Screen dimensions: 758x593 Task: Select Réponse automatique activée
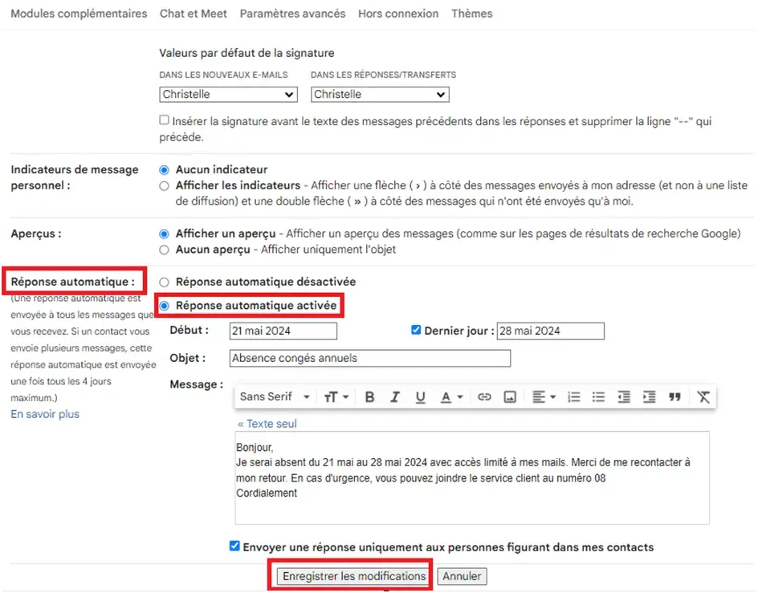(x=165, y=306)
